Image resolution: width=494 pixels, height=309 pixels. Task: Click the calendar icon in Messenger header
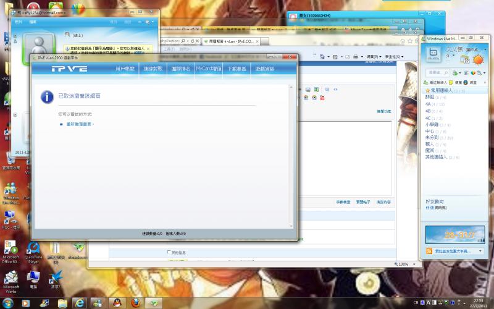[465, 59]
